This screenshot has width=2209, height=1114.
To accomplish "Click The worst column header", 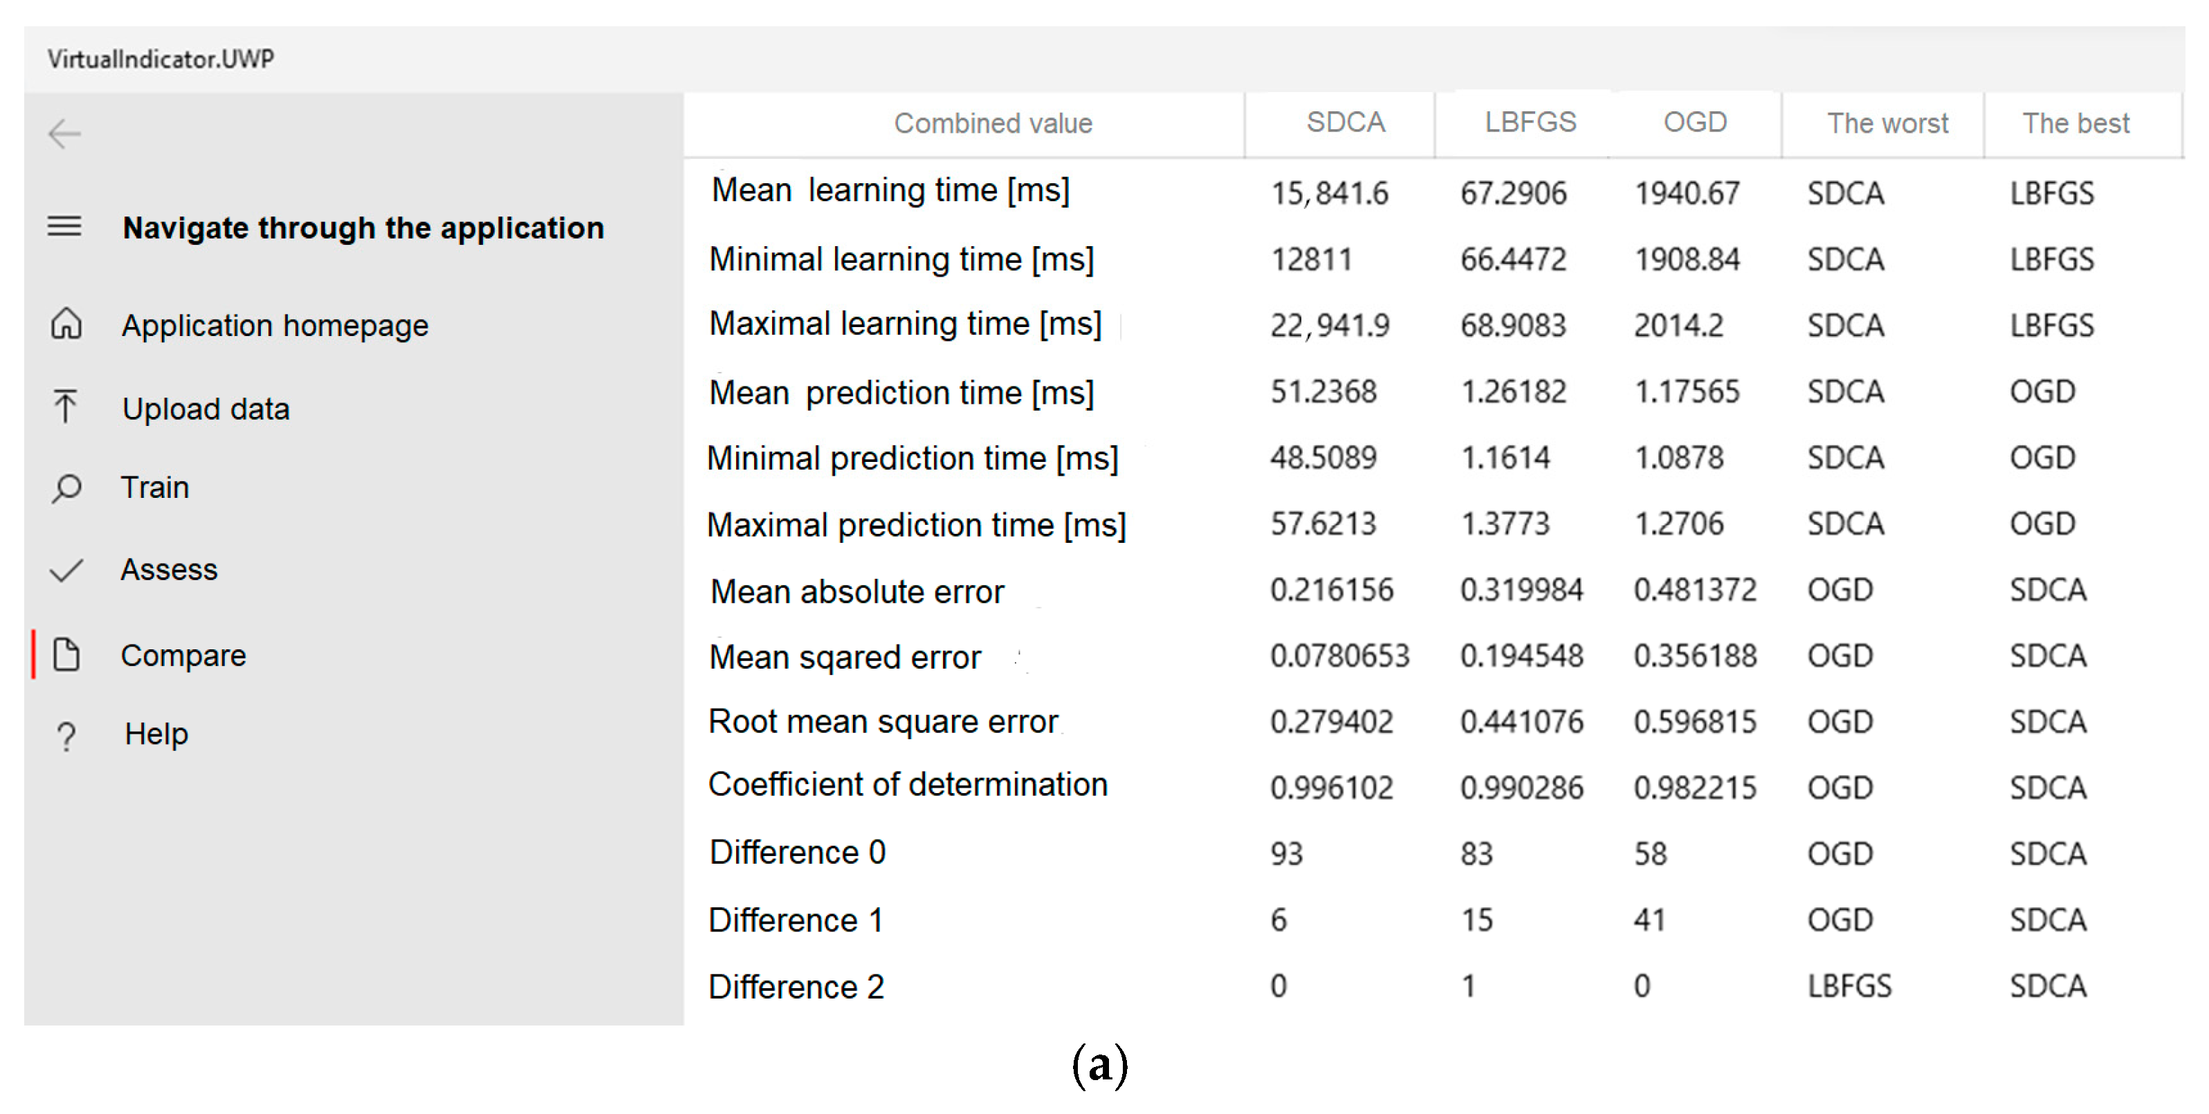I will click(1887, 123).
